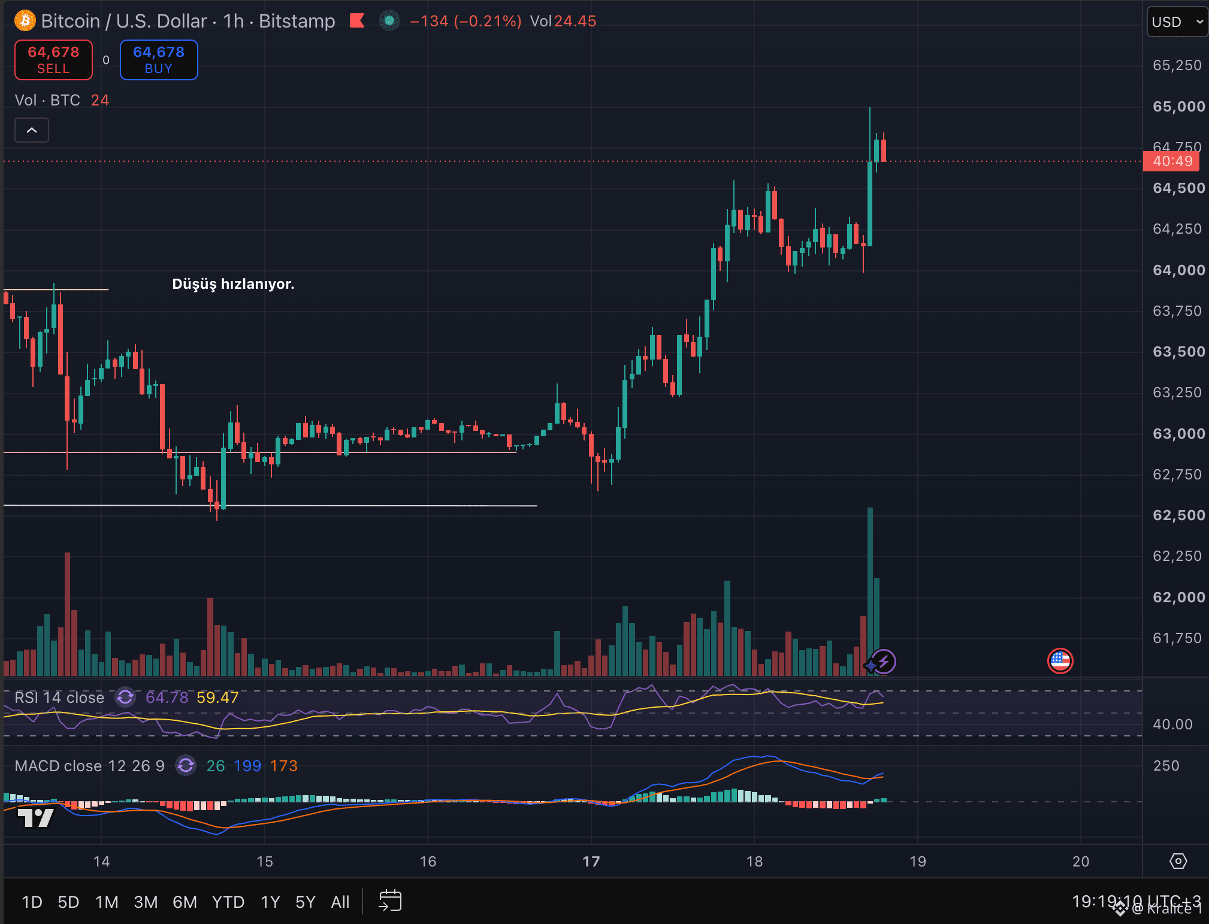Collapse the indicator legend with chevron
Viewport: 1209px width, 924px height.
pos(32,130)
